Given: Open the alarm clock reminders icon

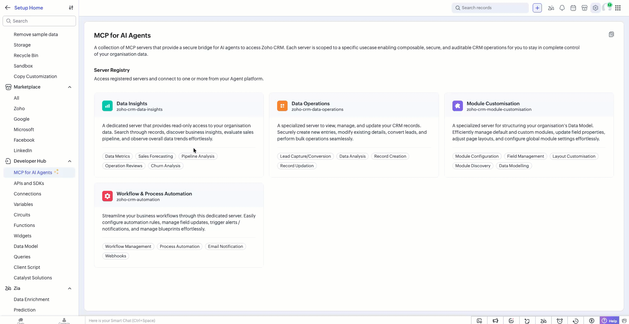Looking at the screenshot, I should [x=560, y=321].
